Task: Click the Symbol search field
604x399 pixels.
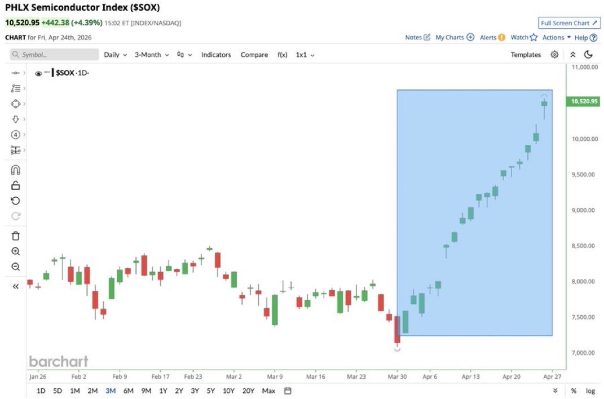Action: (x=54, y=55)
